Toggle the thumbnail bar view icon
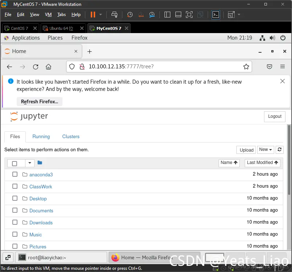 pos(178,15)
